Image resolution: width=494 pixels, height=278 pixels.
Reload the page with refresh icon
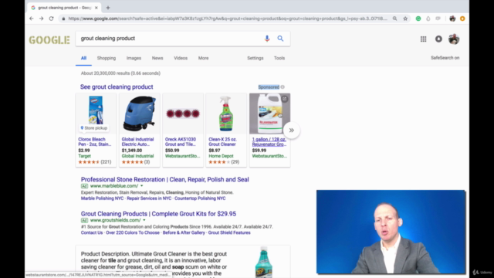coord(52,19)
